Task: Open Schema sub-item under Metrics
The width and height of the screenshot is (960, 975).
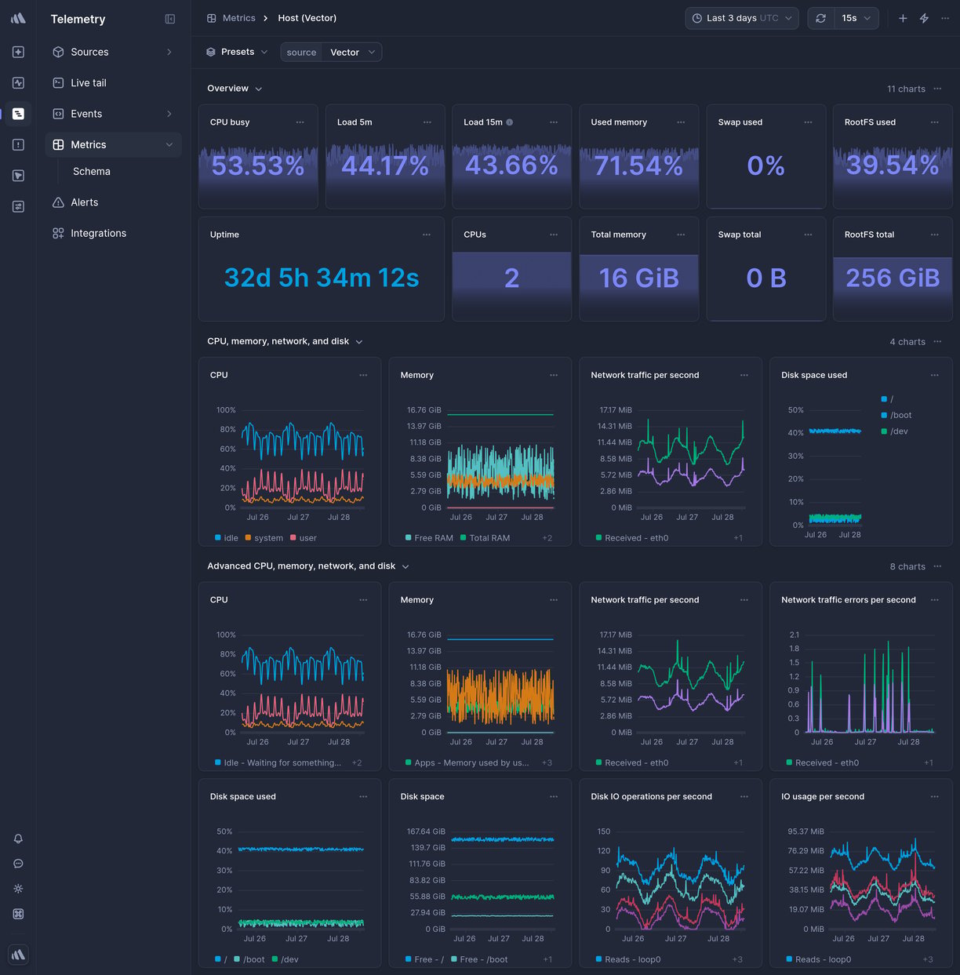Action: 92,171
